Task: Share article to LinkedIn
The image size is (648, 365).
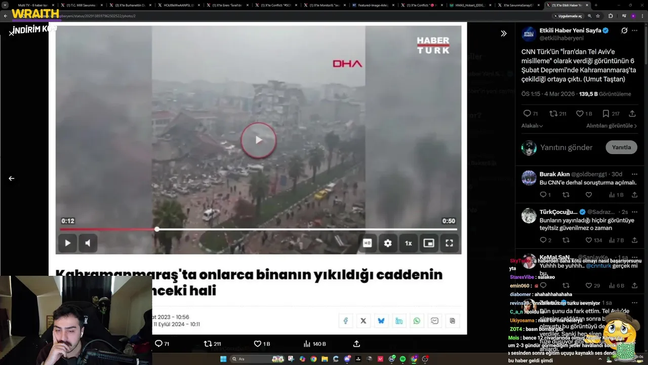Action: point(399,321)
